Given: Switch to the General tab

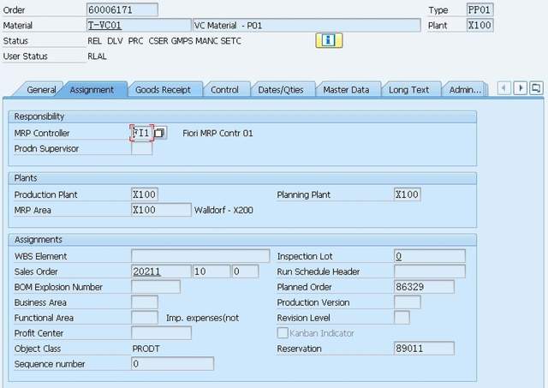Looking at the screenshot, I should pos(40,89).
